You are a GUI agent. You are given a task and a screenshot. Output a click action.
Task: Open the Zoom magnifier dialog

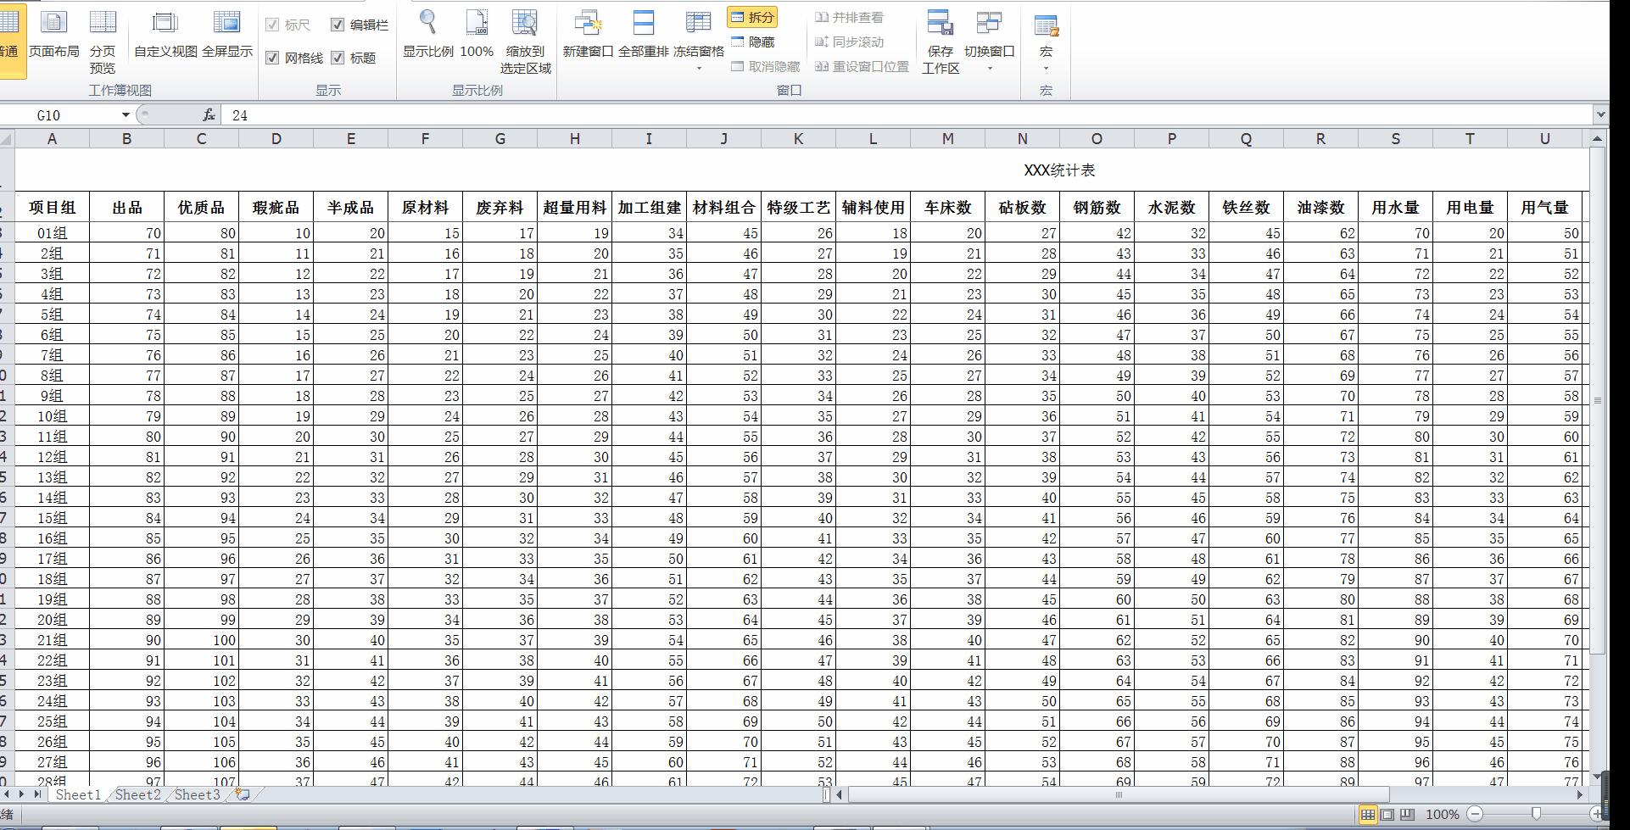click(427, 24)
